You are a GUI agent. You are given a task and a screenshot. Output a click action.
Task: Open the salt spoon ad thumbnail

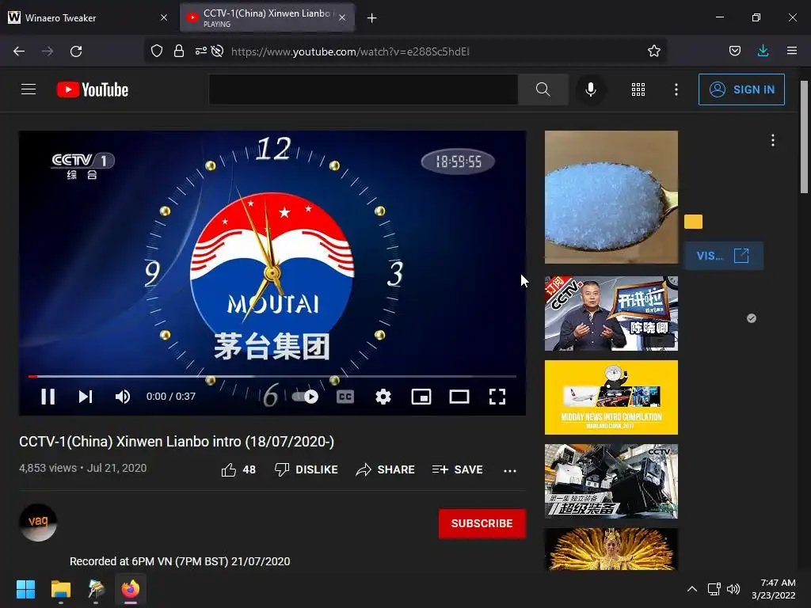click(x=611, y=197)
